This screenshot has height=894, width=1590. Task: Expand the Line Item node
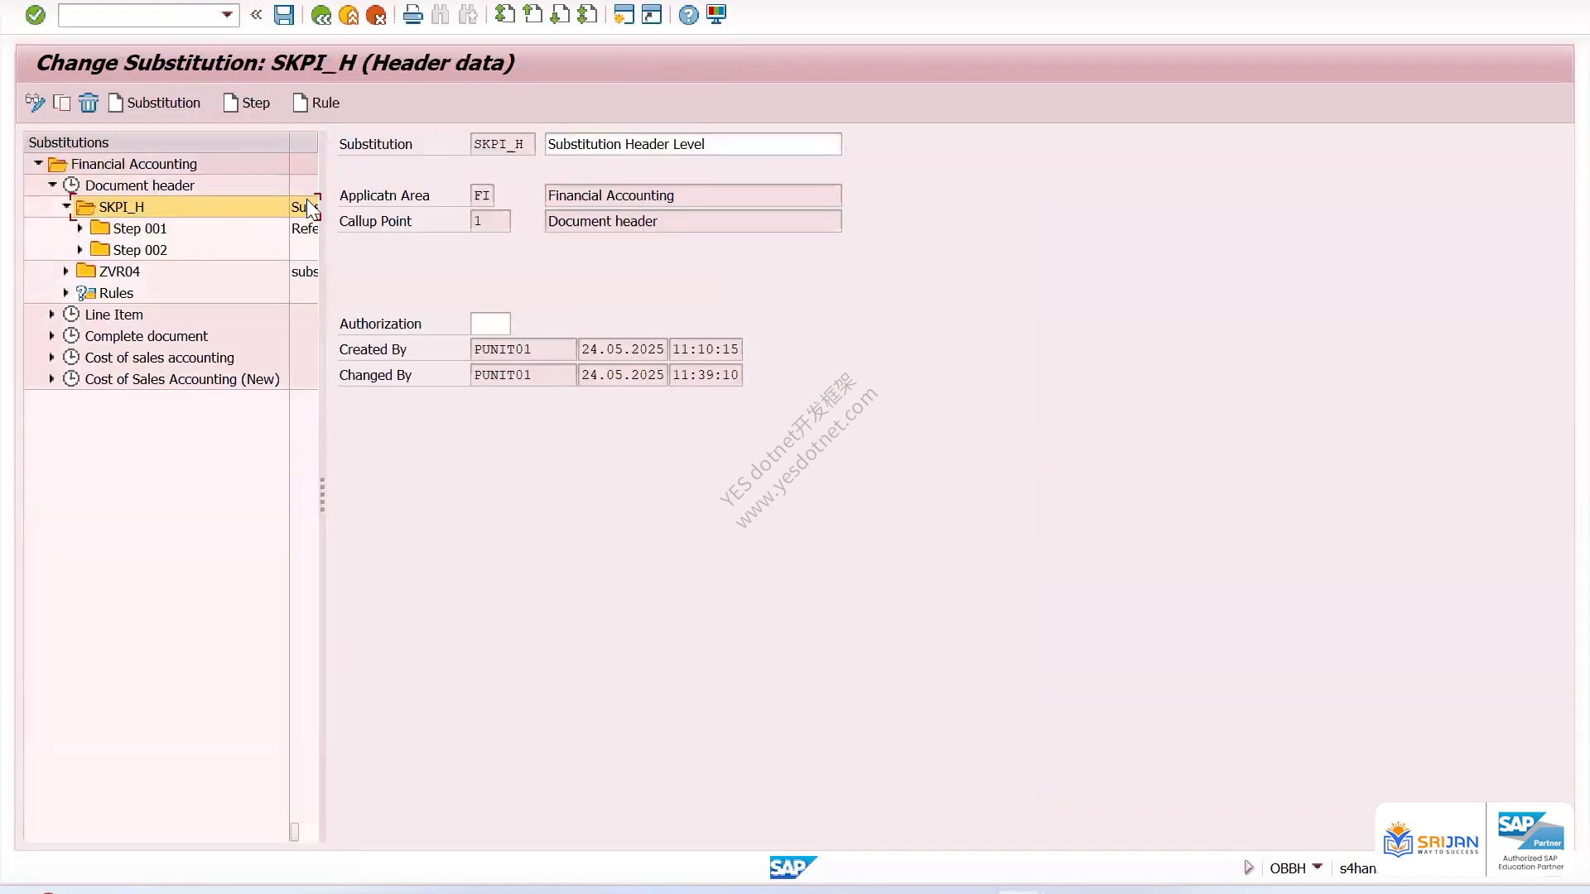(x=52, y=314)
